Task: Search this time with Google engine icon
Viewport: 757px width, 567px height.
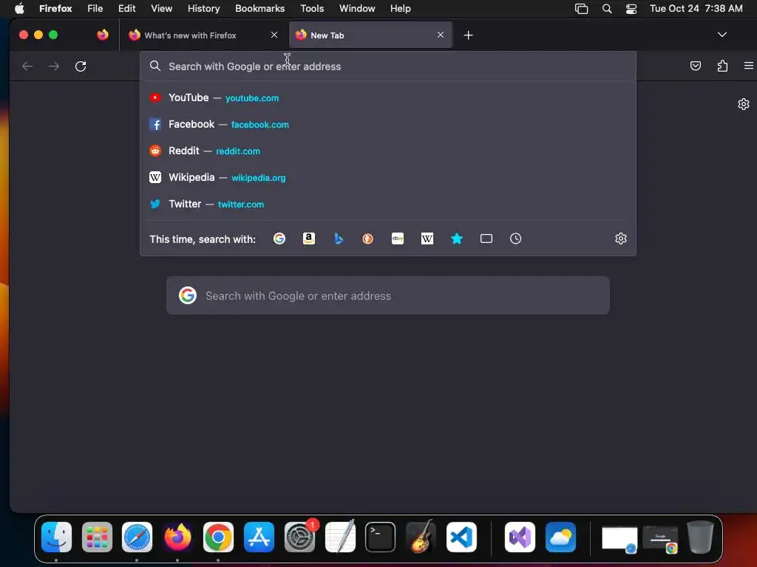Action: click(x=279, y=238)
